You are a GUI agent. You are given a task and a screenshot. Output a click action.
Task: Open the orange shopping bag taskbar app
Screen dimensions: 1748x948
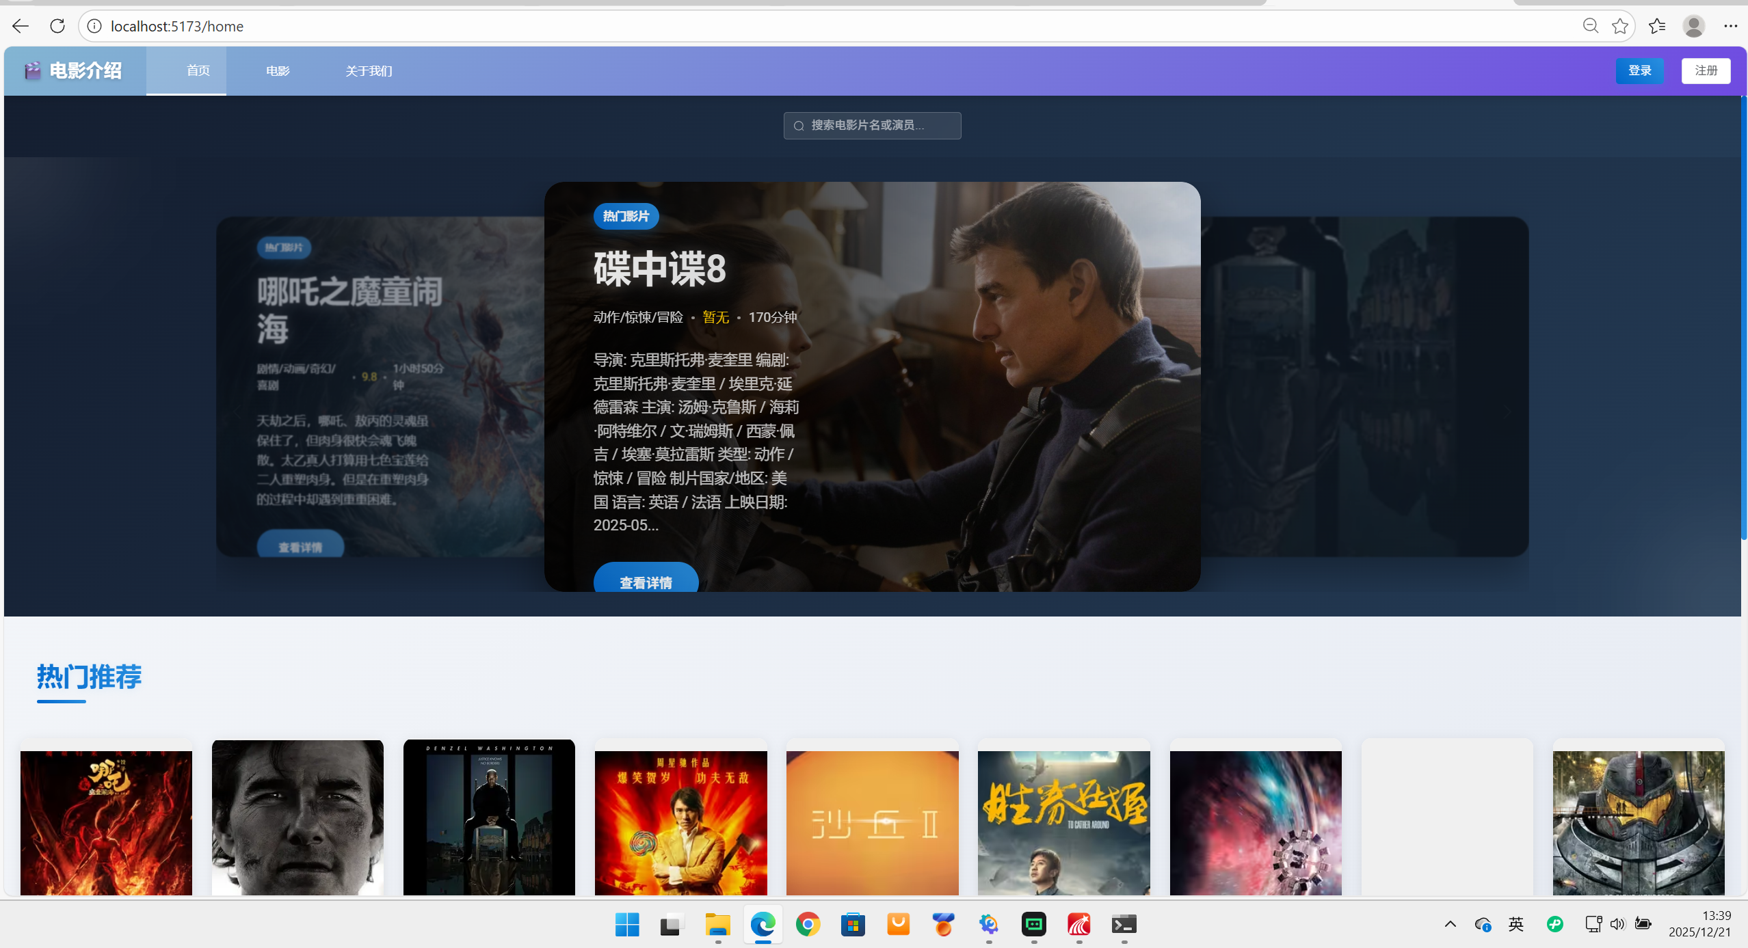[899, 925]
